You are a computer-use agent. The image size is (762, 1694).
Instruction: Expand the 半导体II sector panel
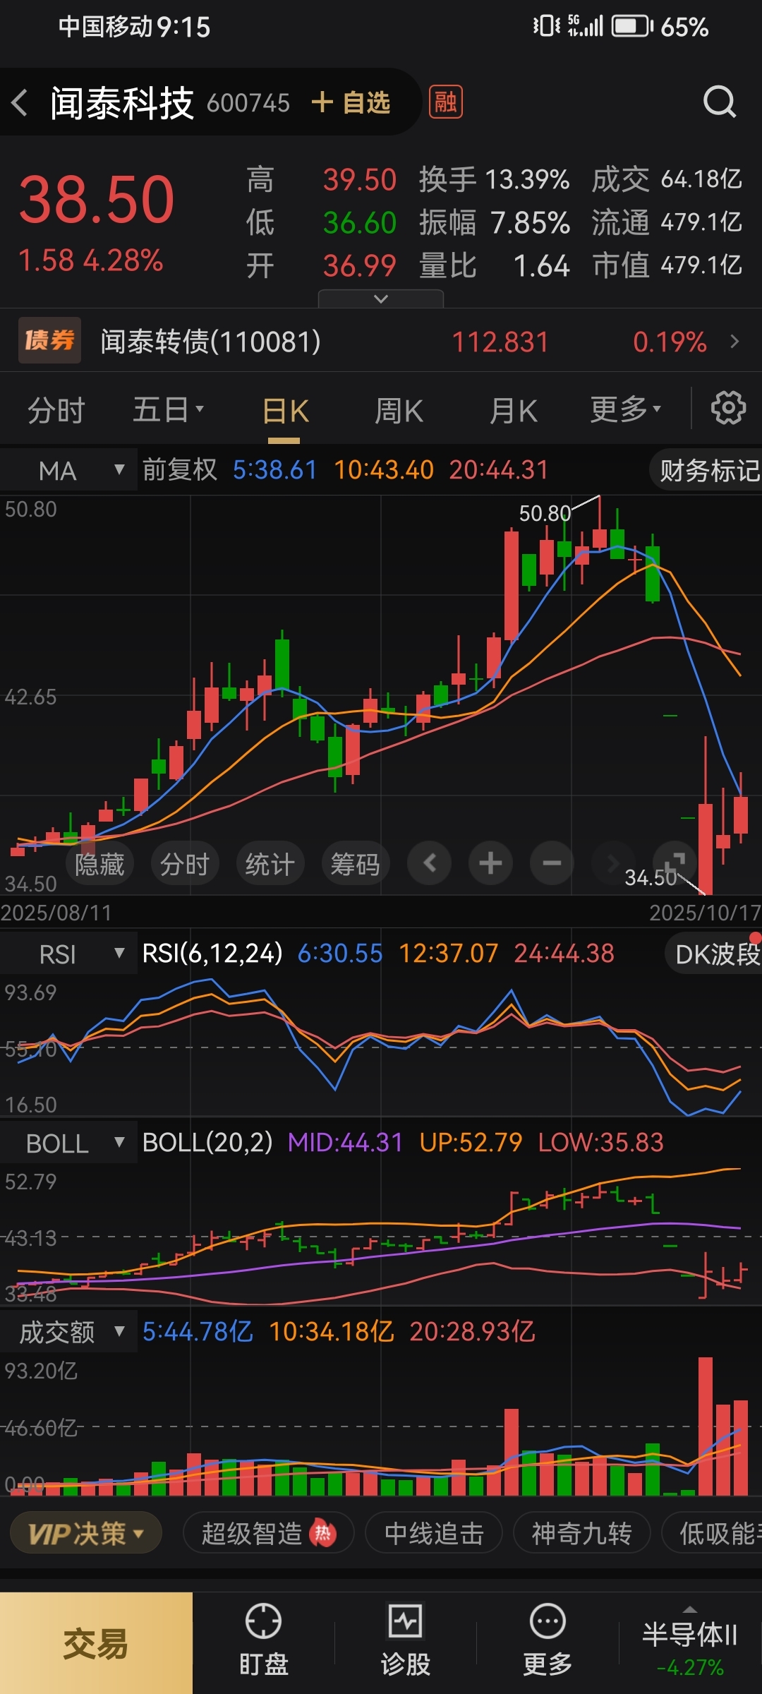(x=690, y=1643)
